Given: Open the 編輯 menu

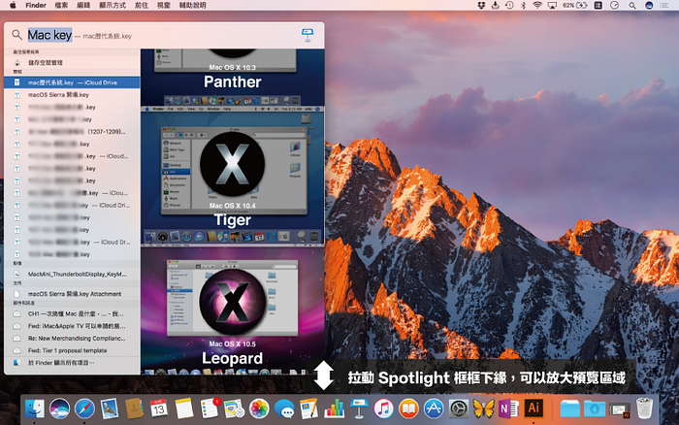Looking at the screenshot, I should [83, 5].
